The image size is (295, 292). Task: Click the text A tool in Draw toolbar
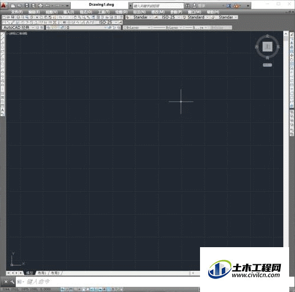[2, 110]
